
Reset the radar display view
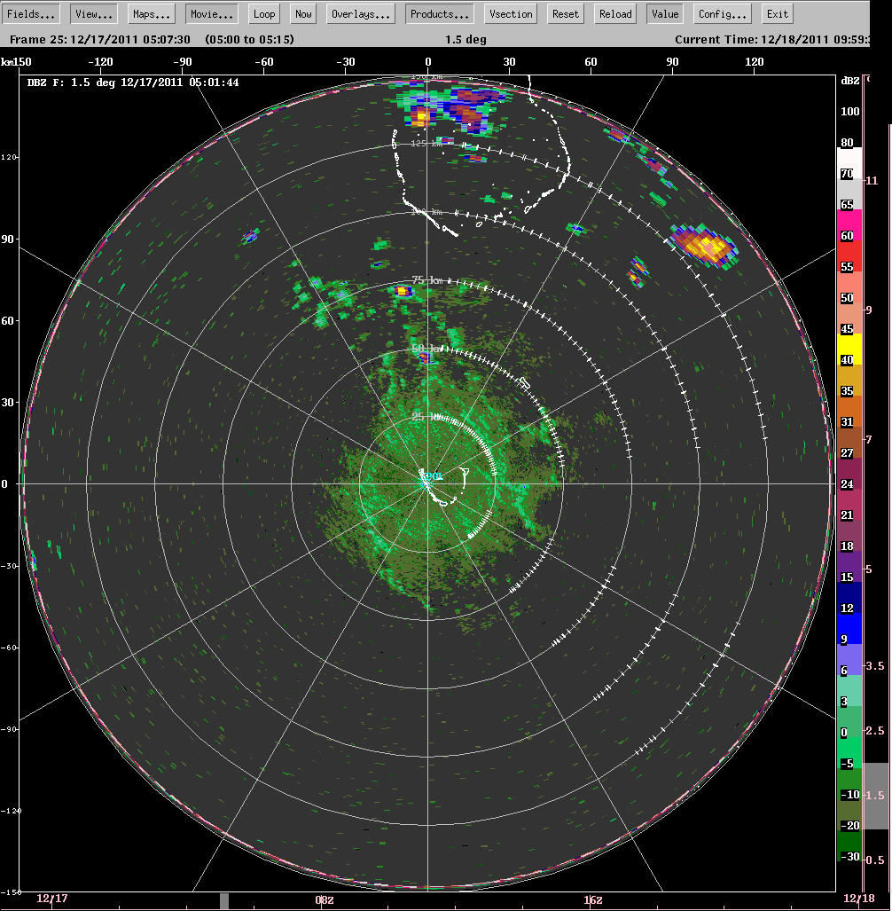[x=564, y=13]
